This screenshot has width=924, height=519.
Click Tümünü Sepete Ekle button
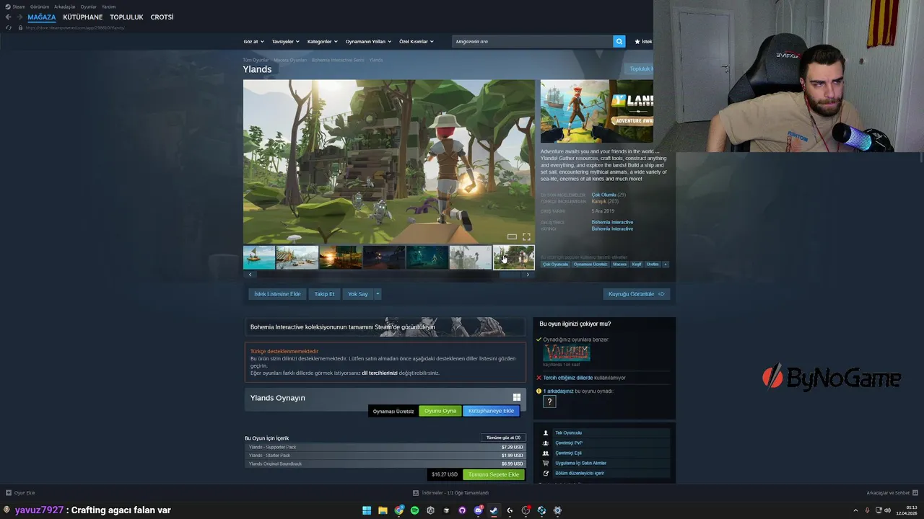point(494,474)
